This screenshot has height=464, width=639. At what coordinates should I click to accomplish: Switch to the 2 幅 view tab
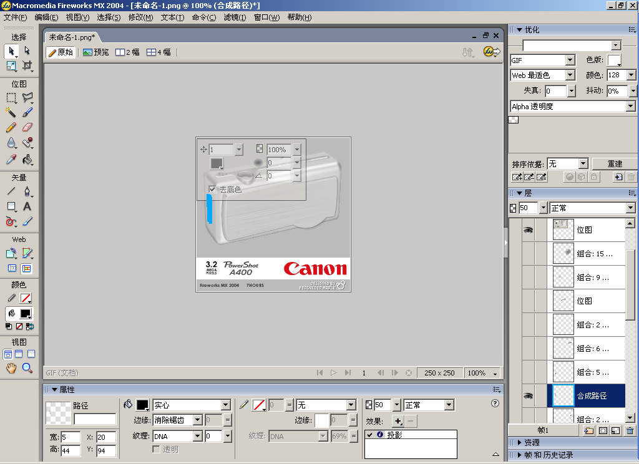click(x=127, y=52)
